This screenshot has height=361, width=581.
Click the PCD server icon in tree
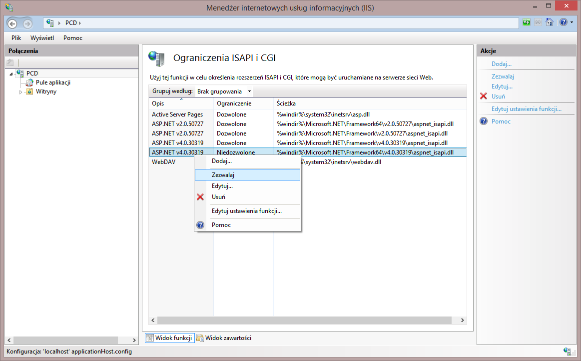20,73
